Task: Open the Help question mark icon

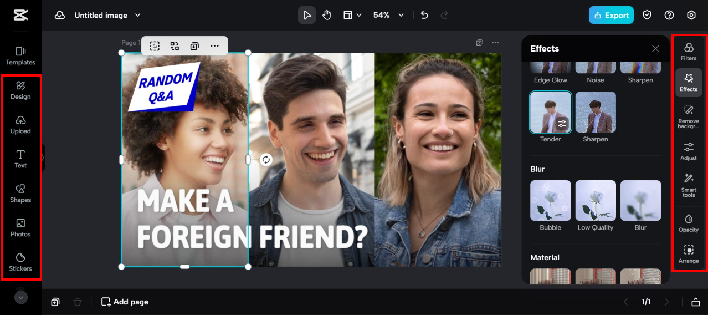Action: pyautogui.click(x=669, y=15)
